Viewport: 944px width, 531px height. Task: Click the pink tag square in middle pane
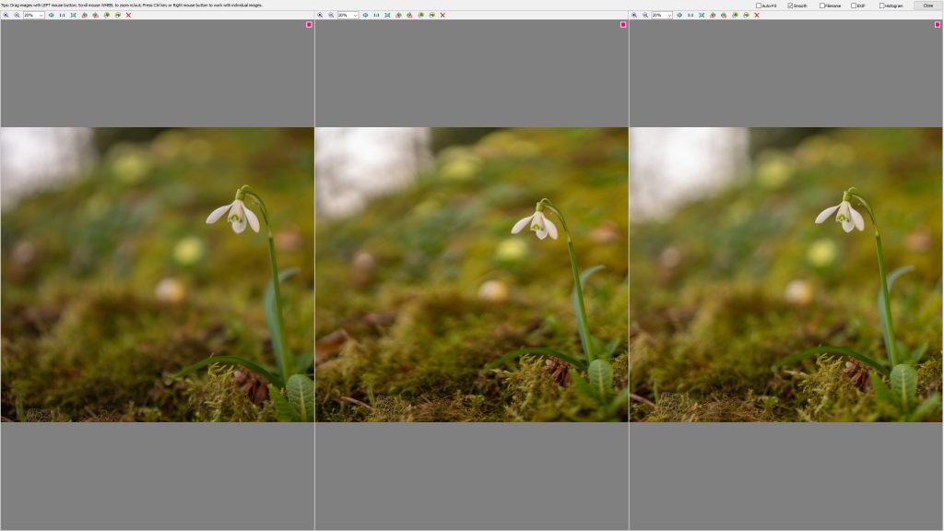[x=623, y=25]
